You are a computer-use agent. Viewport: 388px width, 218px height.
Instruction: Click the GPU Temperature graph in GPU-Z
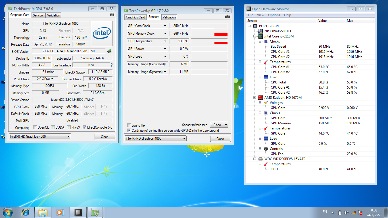tap(209, 41)
